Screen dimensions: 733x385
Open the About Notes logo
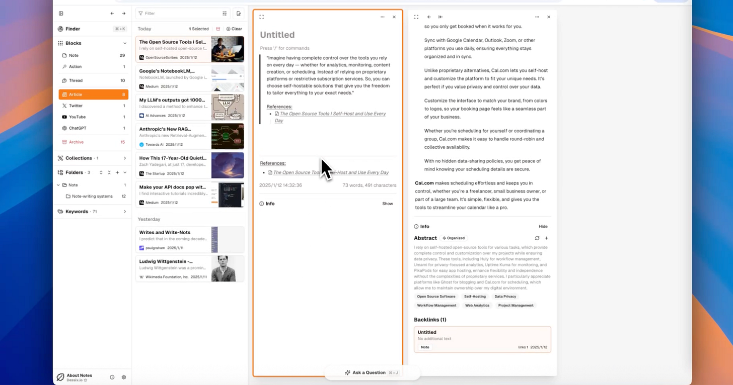(x=60, y=377)
